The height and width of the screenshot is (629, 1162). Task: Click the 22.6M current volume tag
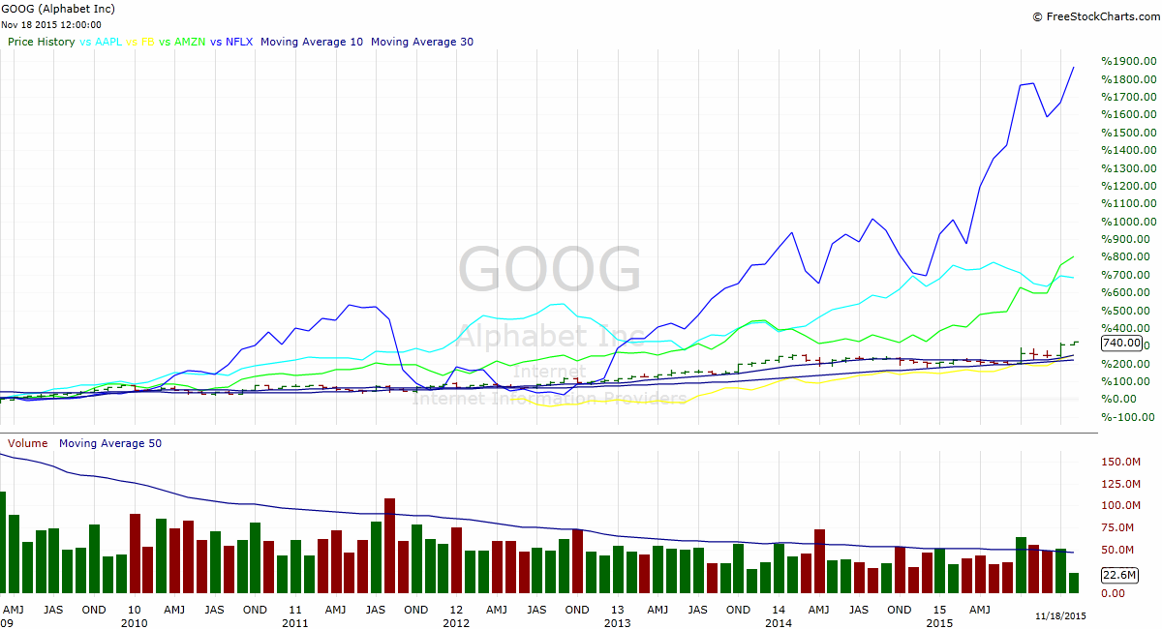pos(1119,575)
